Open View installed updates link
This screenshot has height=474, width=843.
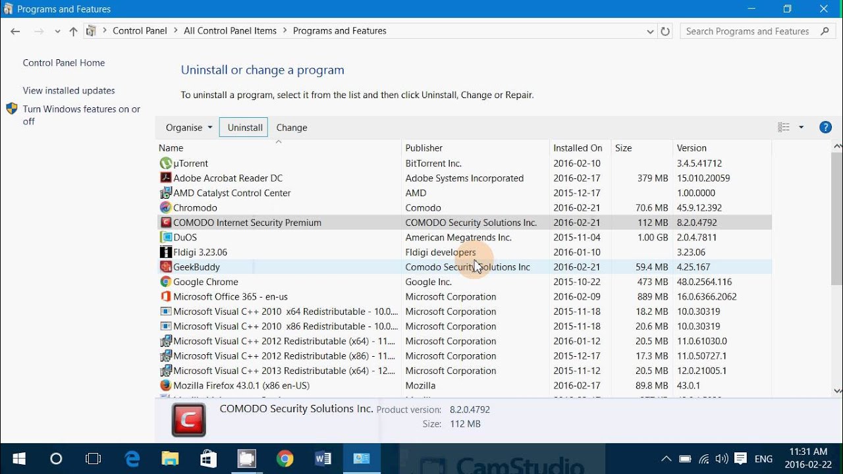click(69, 91)
